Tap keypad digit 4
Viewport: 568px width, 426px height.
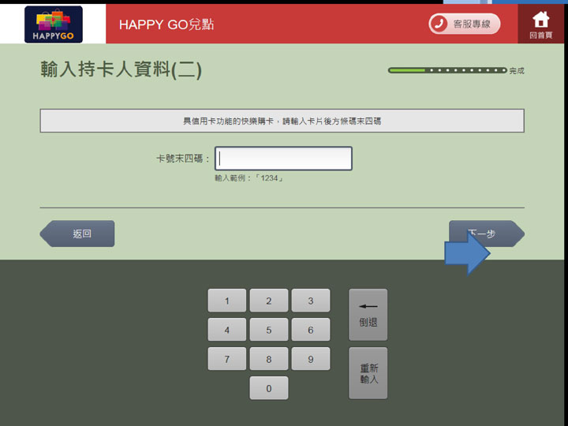tap(226, 330)
